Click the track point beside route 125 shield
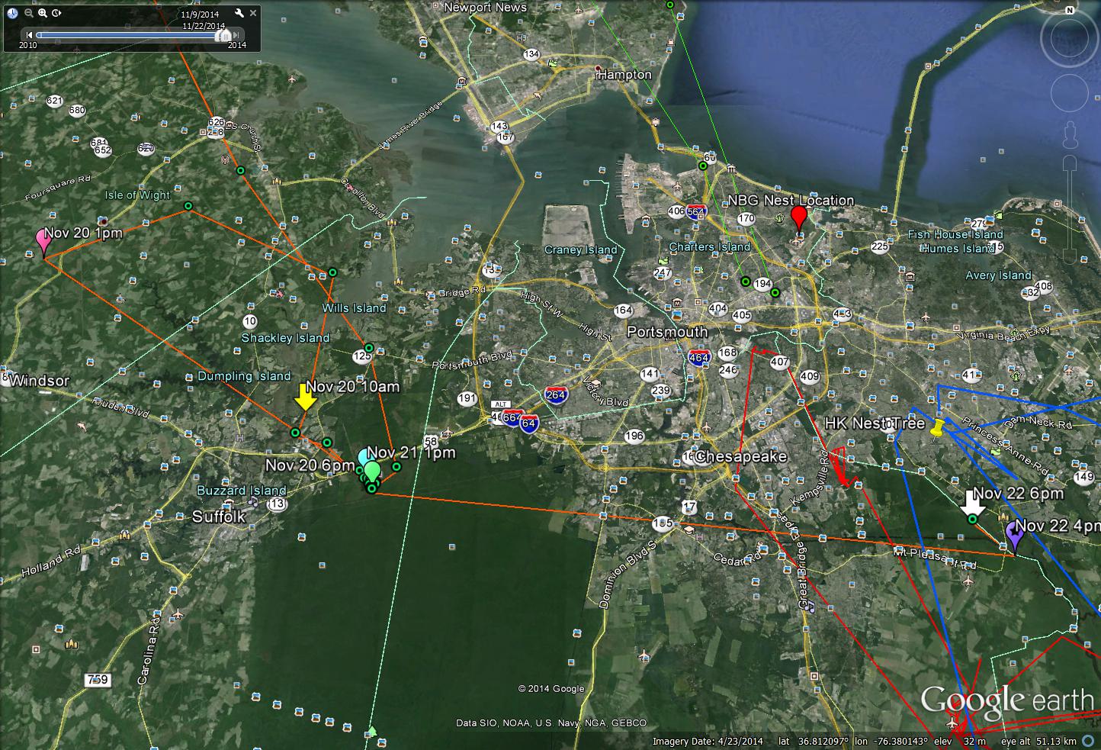The image size is (1101, 750). [369, 348]
